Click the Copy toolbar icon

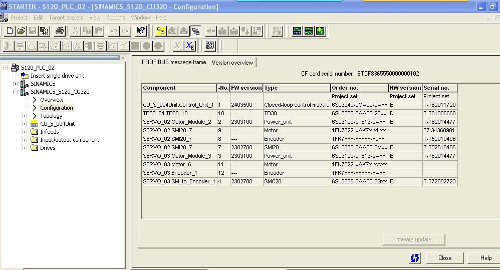tap(87, 31)
